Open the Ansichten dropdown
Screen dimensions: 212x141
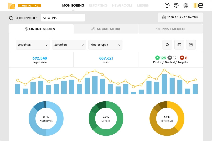pos(33,45)
